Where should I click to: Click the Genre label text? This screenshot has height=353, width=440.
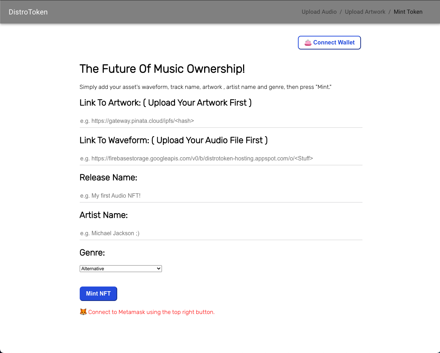coord(92,253)
